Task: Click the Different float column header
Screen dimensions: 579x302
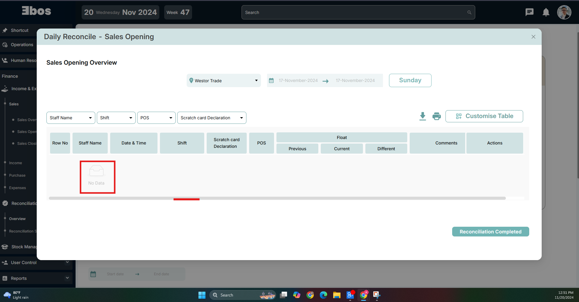Action: pos(386,149)
